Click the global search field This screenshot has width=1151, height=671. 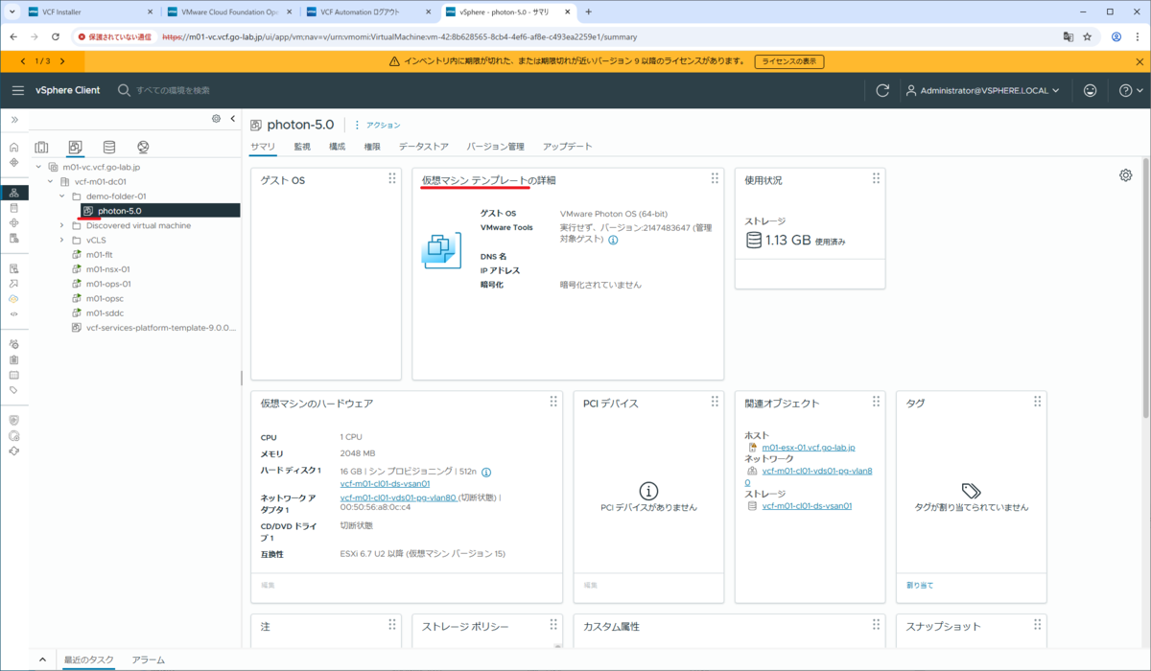(x=173, y=90)
